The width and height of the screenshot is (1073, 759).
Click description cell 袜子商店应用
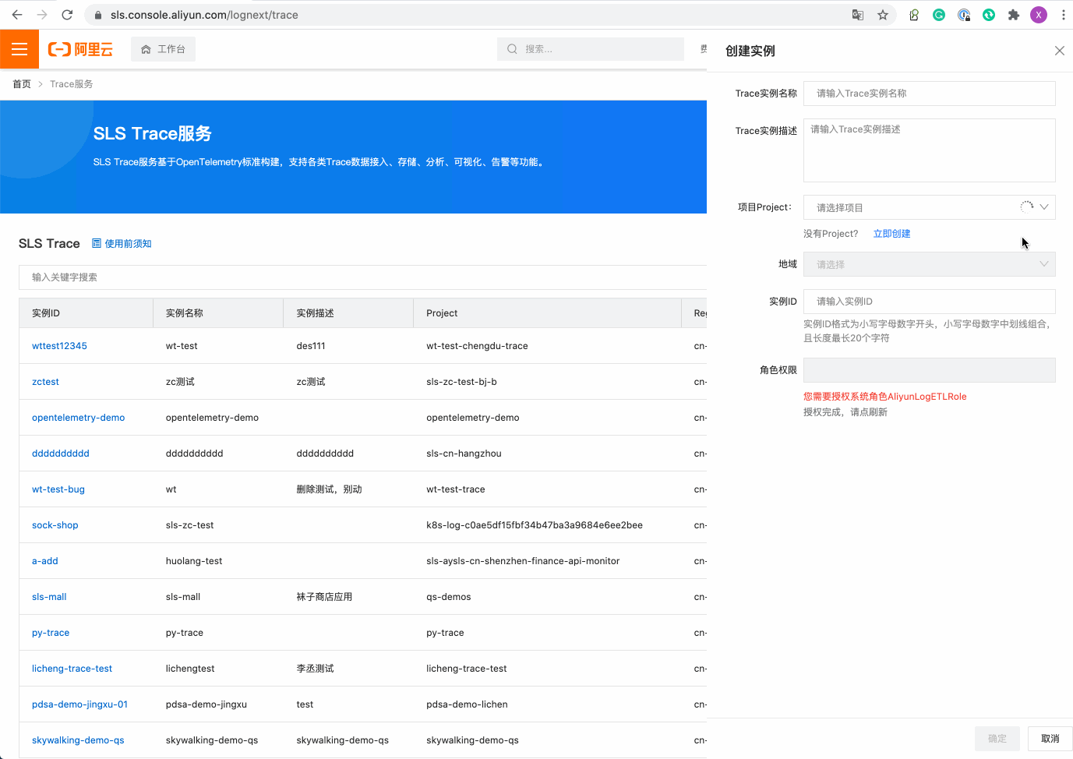[324, 597]
